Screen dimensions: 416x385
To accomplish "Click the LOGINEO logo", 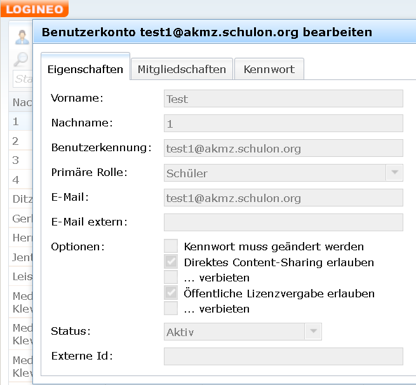I will [x=34, y=8].
